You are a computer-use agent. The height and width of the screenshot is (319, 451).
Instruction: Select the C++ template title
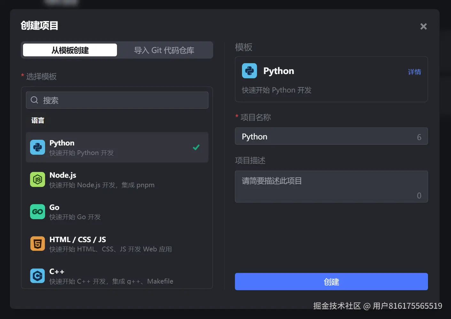click(x=57, y=271)
